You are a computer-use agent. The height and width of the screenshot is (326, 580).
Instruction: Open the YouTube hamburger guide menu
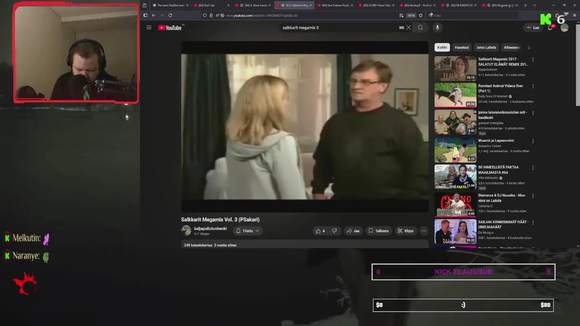click(x=149, y=28)
